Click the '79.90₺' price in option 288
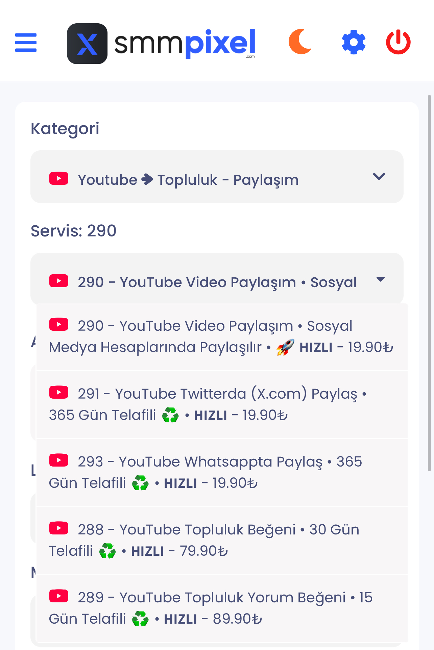Image resolution: width=434 pixels, height=650 pixels. (x=204, y=551)
